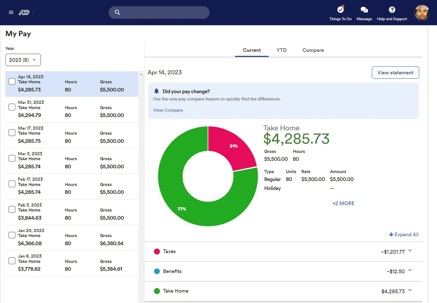Click the ADP logo
Screen dimensions: 437x303
click(24, 12)
